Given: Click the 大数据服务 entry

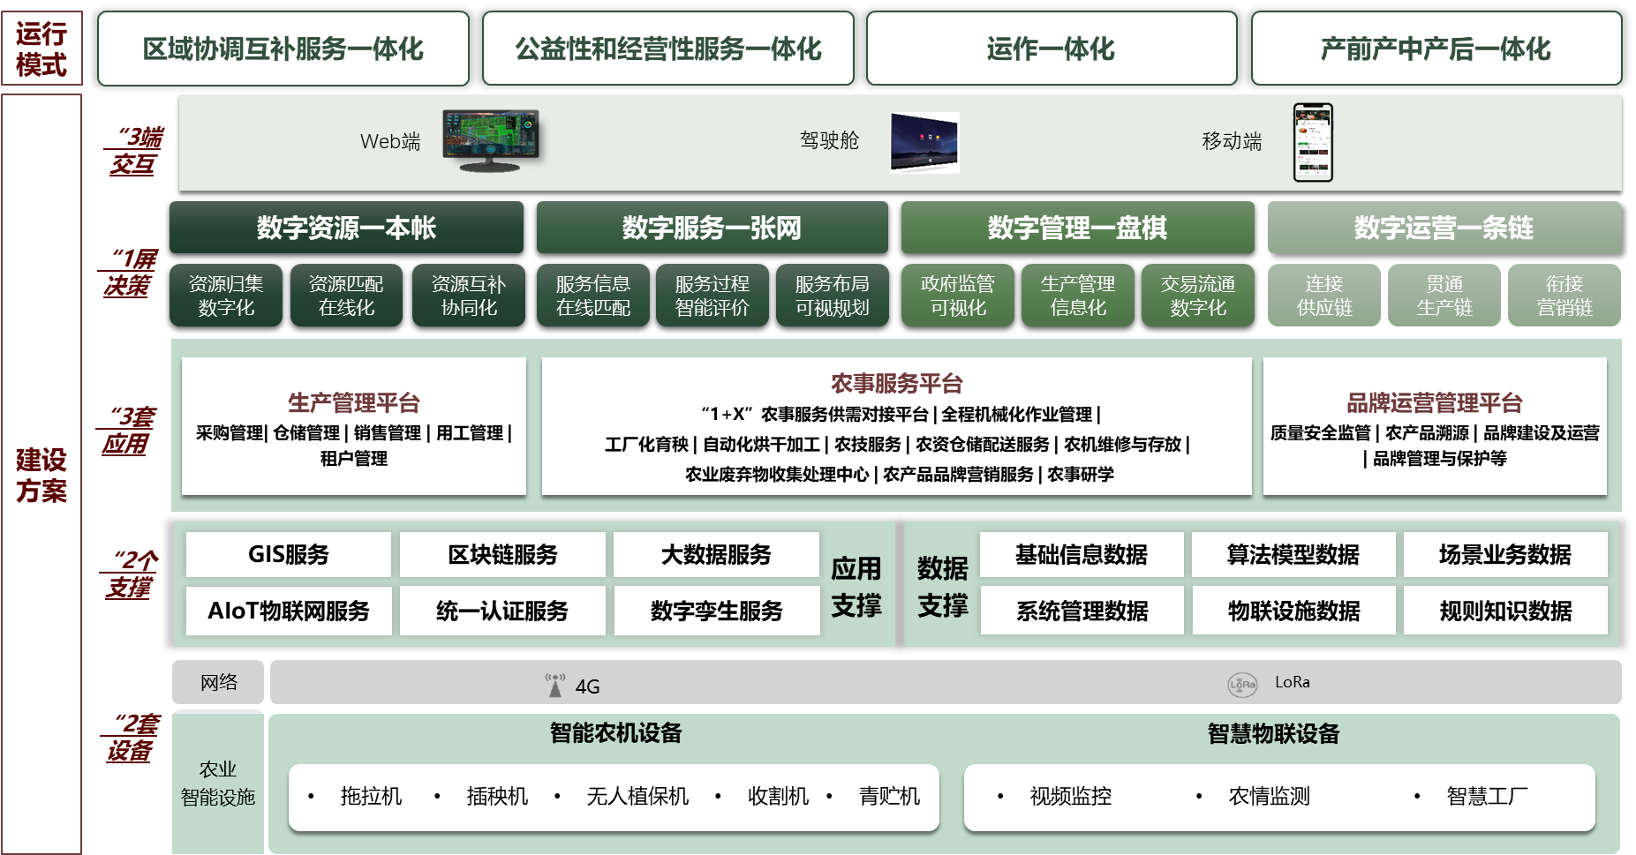Looking at the screenshot, I should coord(716,554).
